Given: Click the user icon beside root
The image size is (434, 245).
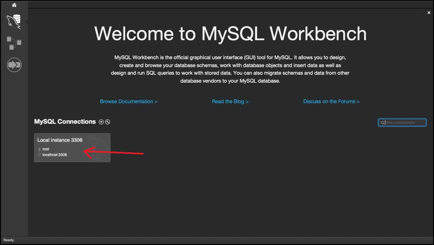Looking at the screenshot, I should [39, 149].
